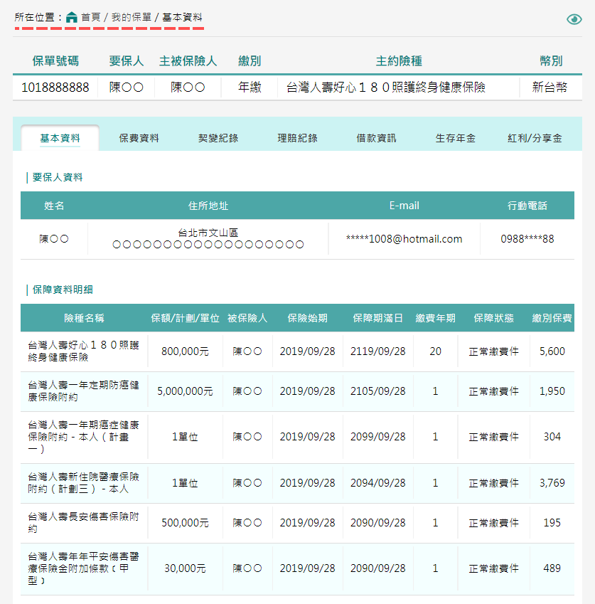The width and height of the screenshot is (595, 604).
Task: Click the home icon in breadcrumb
Action: point(72,17)
